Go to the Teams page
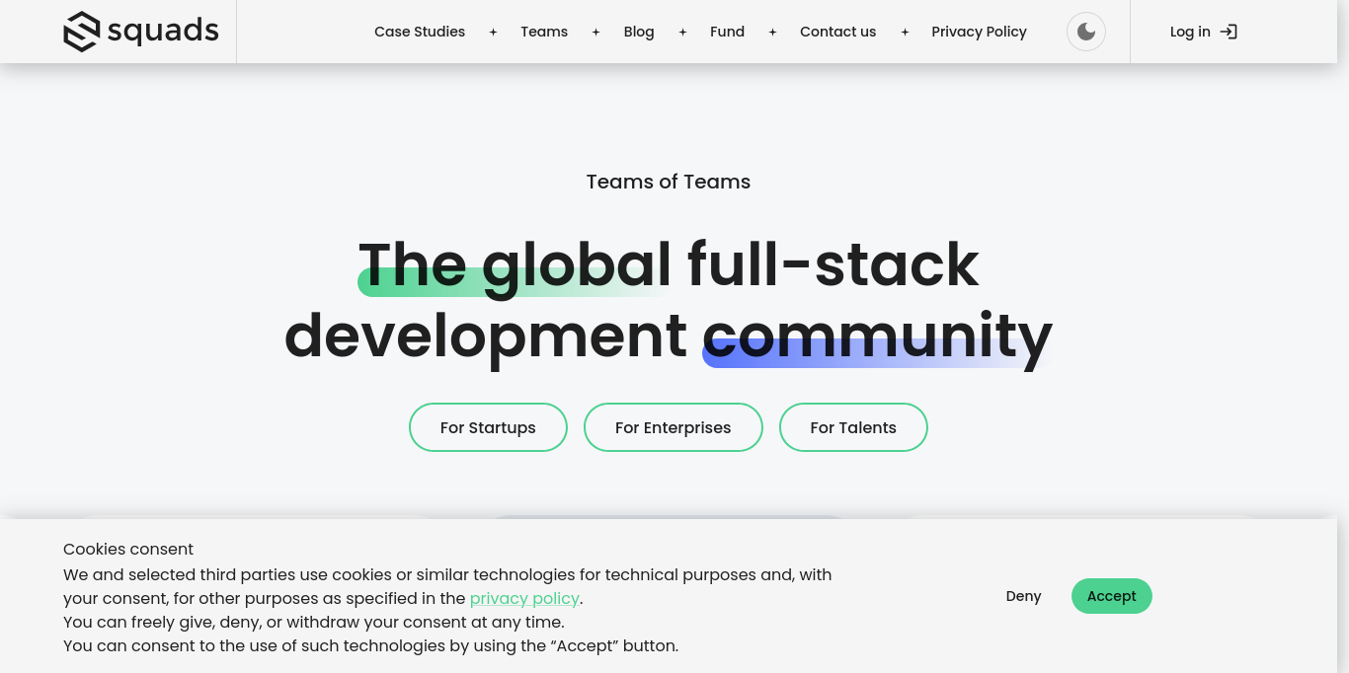 [x=544, y=32]
